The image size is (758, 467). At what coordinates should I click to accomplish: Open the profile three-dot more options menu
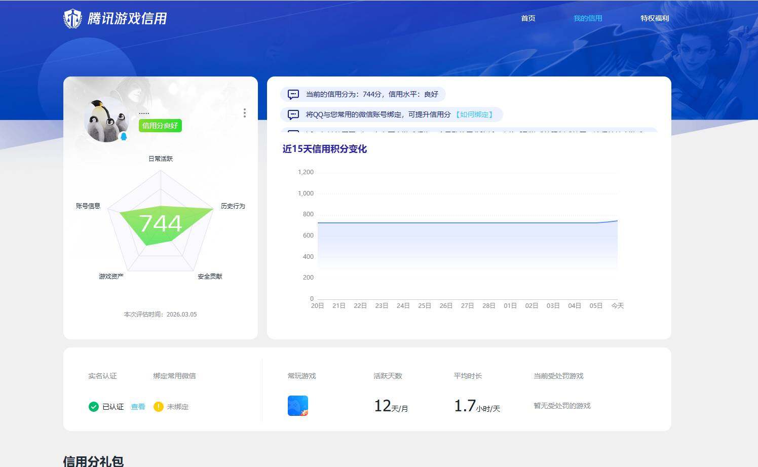click(245, 113)
